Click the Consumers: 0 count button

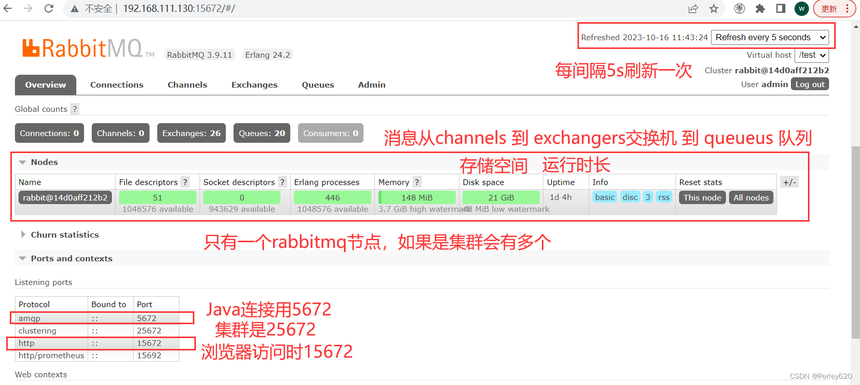click(330, 133)
